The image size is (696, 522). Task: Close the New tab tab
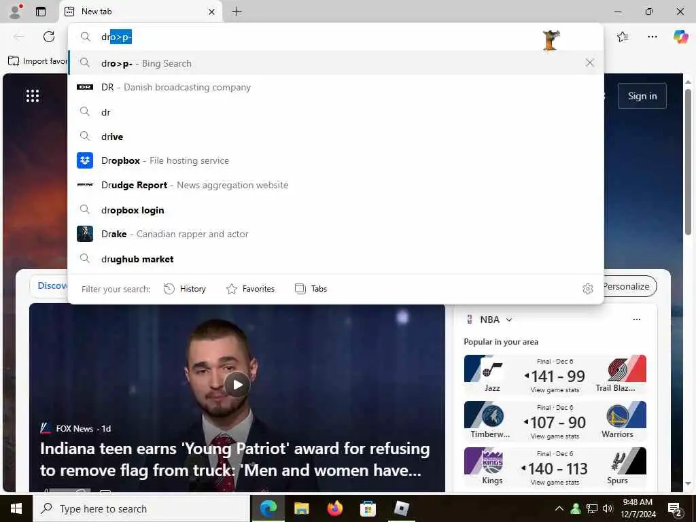click(212, 12)
